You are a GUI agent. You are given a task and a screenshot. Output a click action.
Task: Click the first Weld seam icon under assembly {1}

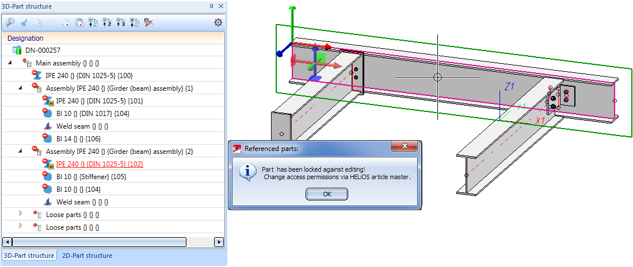coord(48,126)
